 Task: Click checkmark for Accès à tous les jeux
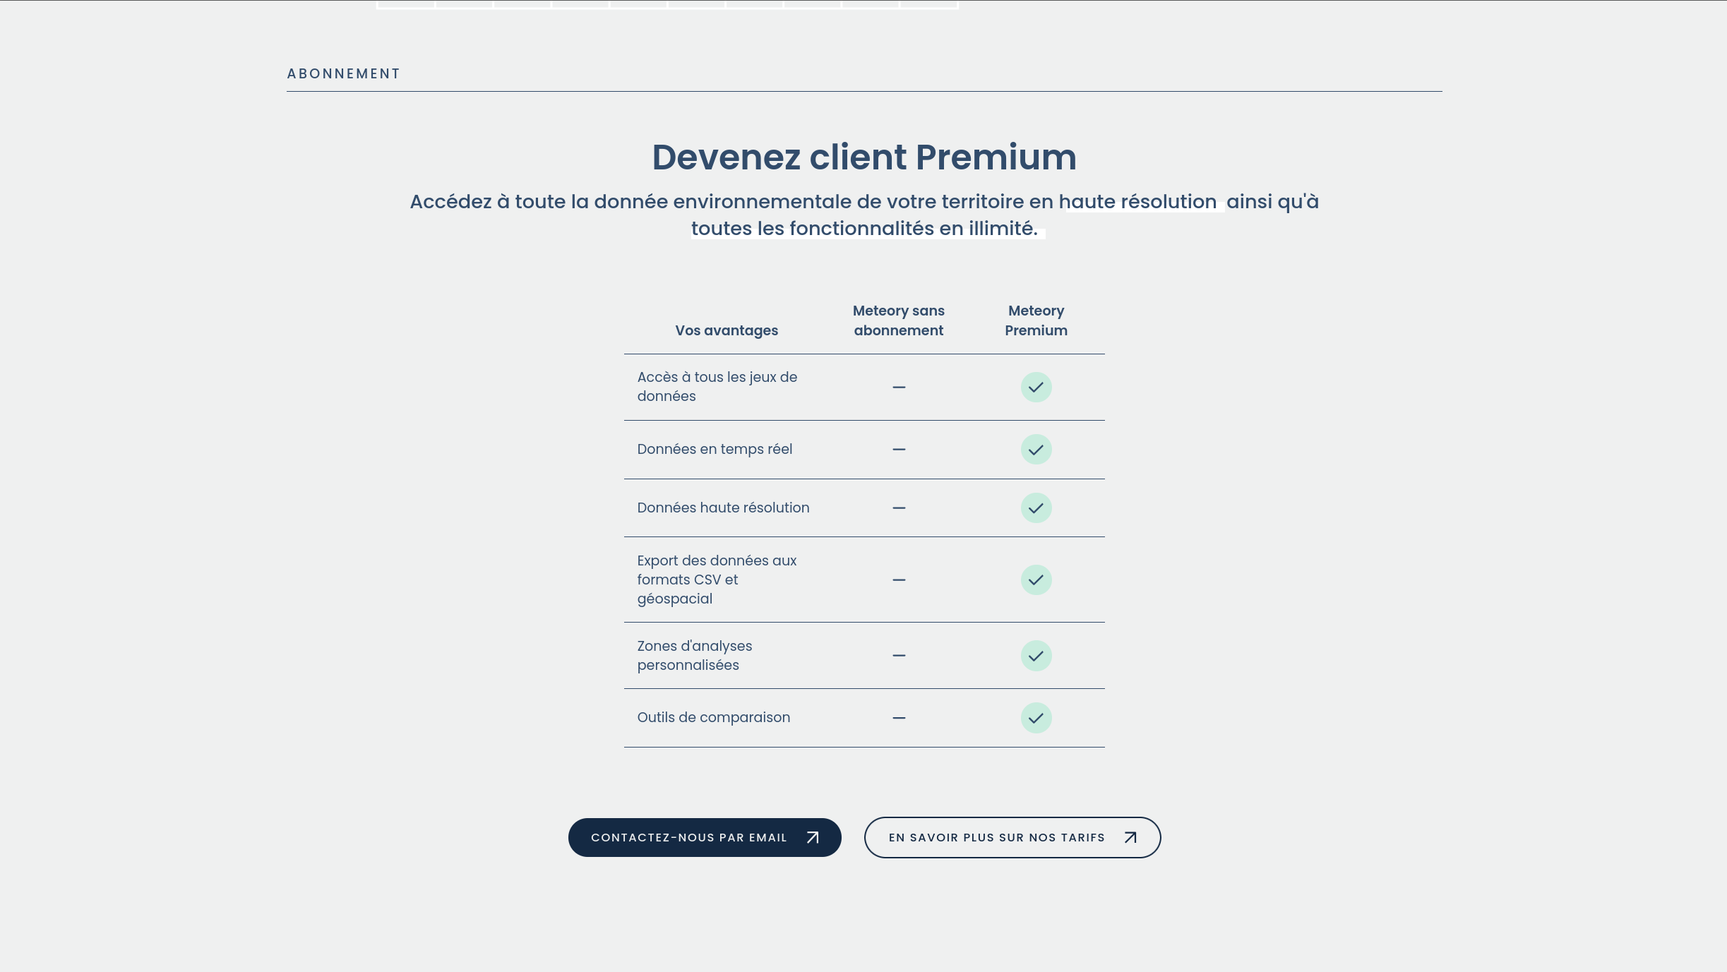click(1036, 387)
